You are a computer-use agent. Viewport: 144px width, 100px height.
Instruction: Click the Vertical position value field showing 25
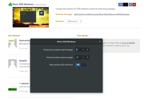pyautogui.click(x=78, y=57)
